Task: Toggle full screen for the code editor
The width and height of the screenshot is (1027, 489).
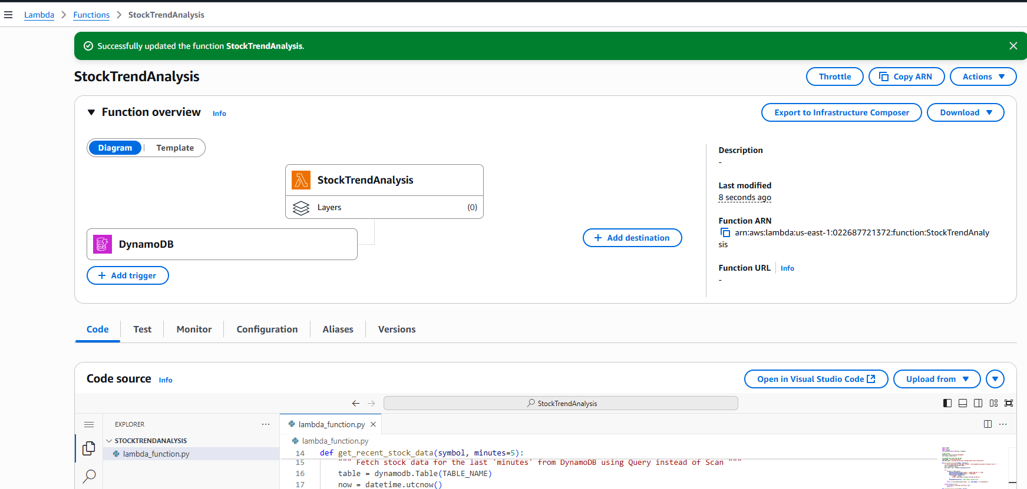Action: click(x=1009, y=403)
